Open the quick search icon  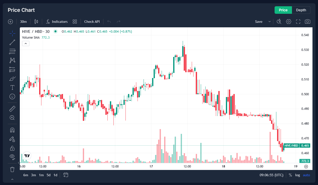point(279,22)
